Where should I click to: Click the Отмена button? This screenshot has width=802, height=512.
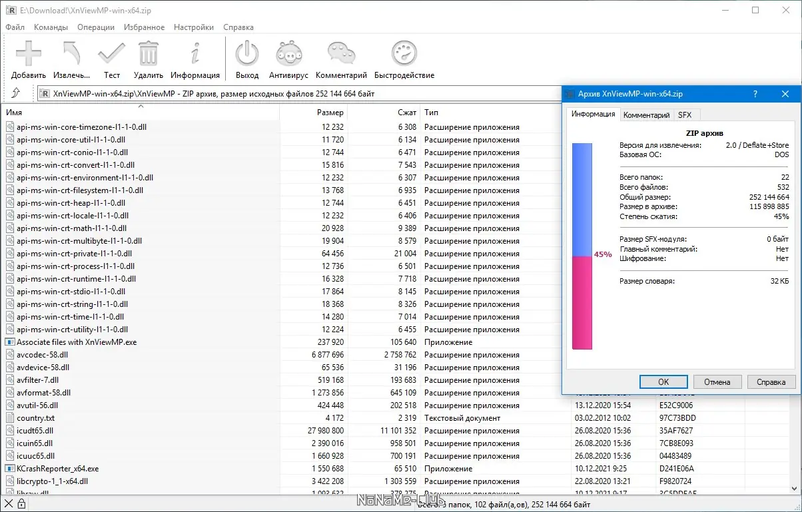717,382
